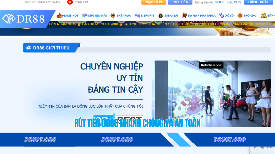
Task: Click the gift icon in the ticker
Action: click(x=79, y=24)
